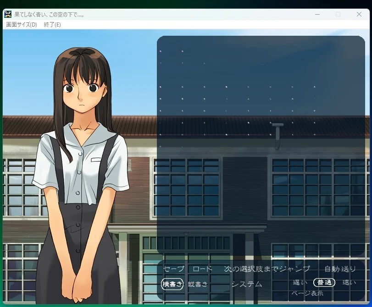372x307 pixels.
Task: Open the システム menu
Action: coord(247,284)
